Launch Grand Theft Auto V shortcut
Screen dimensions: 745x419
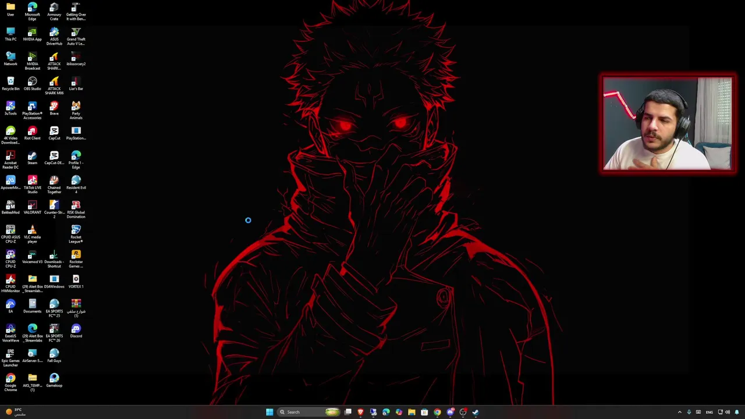pyautogui.click(x=76, y=36)
